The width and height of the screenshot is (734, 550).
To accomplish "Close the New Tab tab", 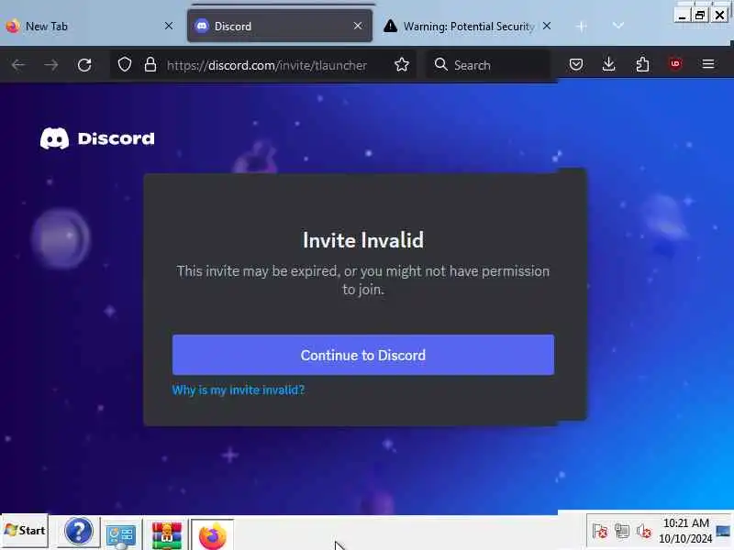I will click(x=169, y=27).
